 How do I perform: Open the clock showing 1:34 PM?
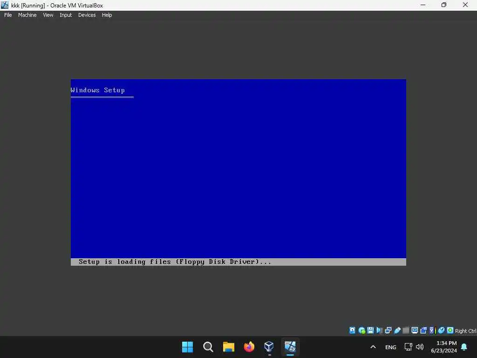444,347
